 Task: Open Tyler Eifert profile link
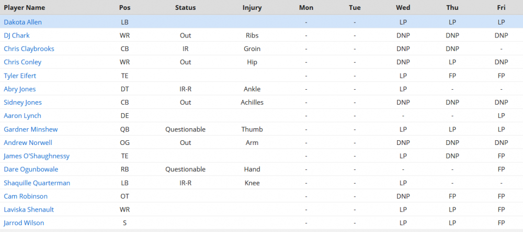[x=20, y=76]
